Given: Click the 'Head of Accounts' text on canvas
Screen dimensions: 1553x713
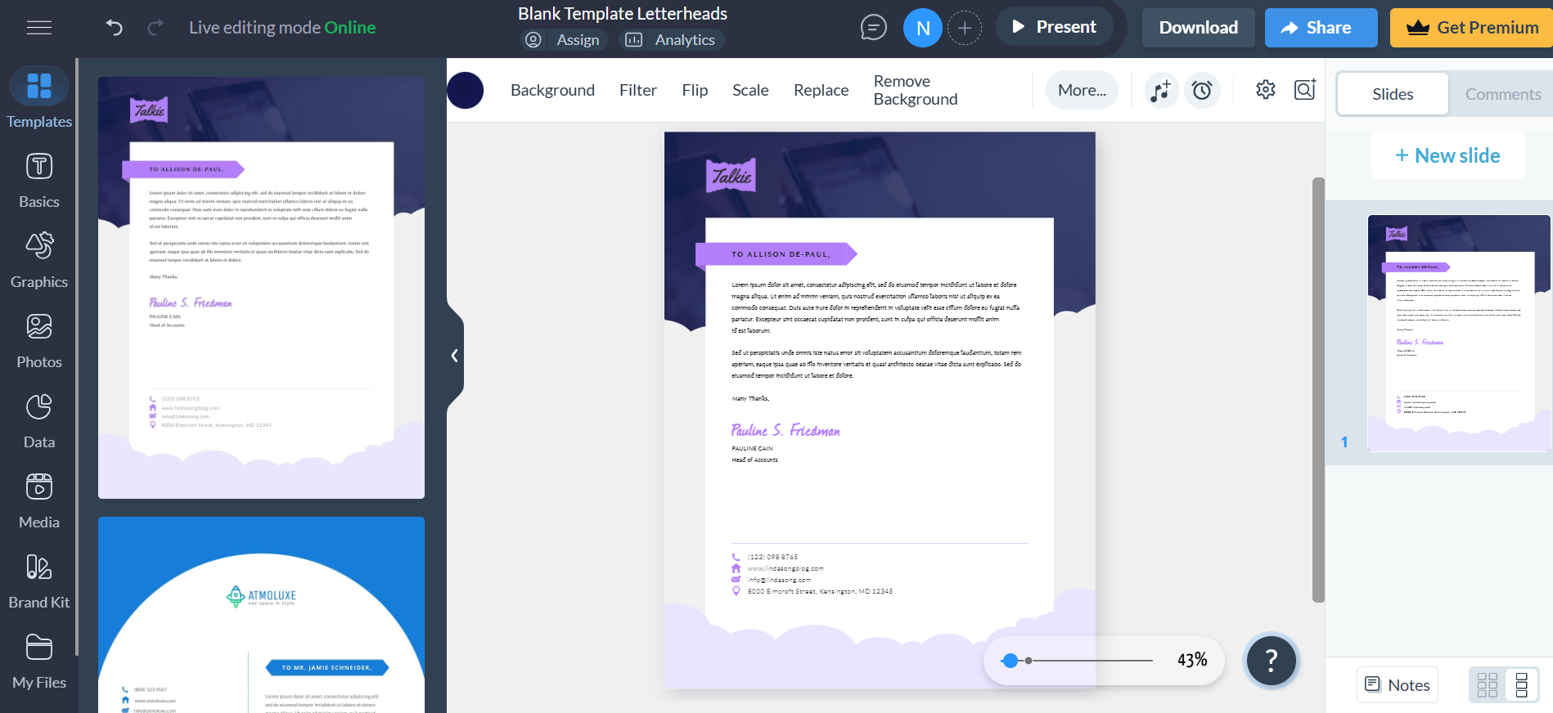Looking at the screenshot, I should (754, 460).
